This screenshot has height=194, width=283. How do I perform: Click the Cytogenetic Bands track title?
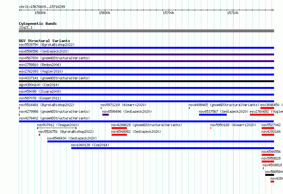click(x=38, y=24)
